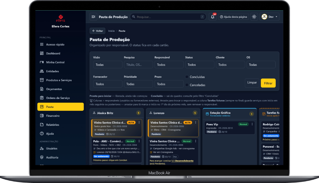Open the OS filter dropdown
319x183 pixels.
261,65
